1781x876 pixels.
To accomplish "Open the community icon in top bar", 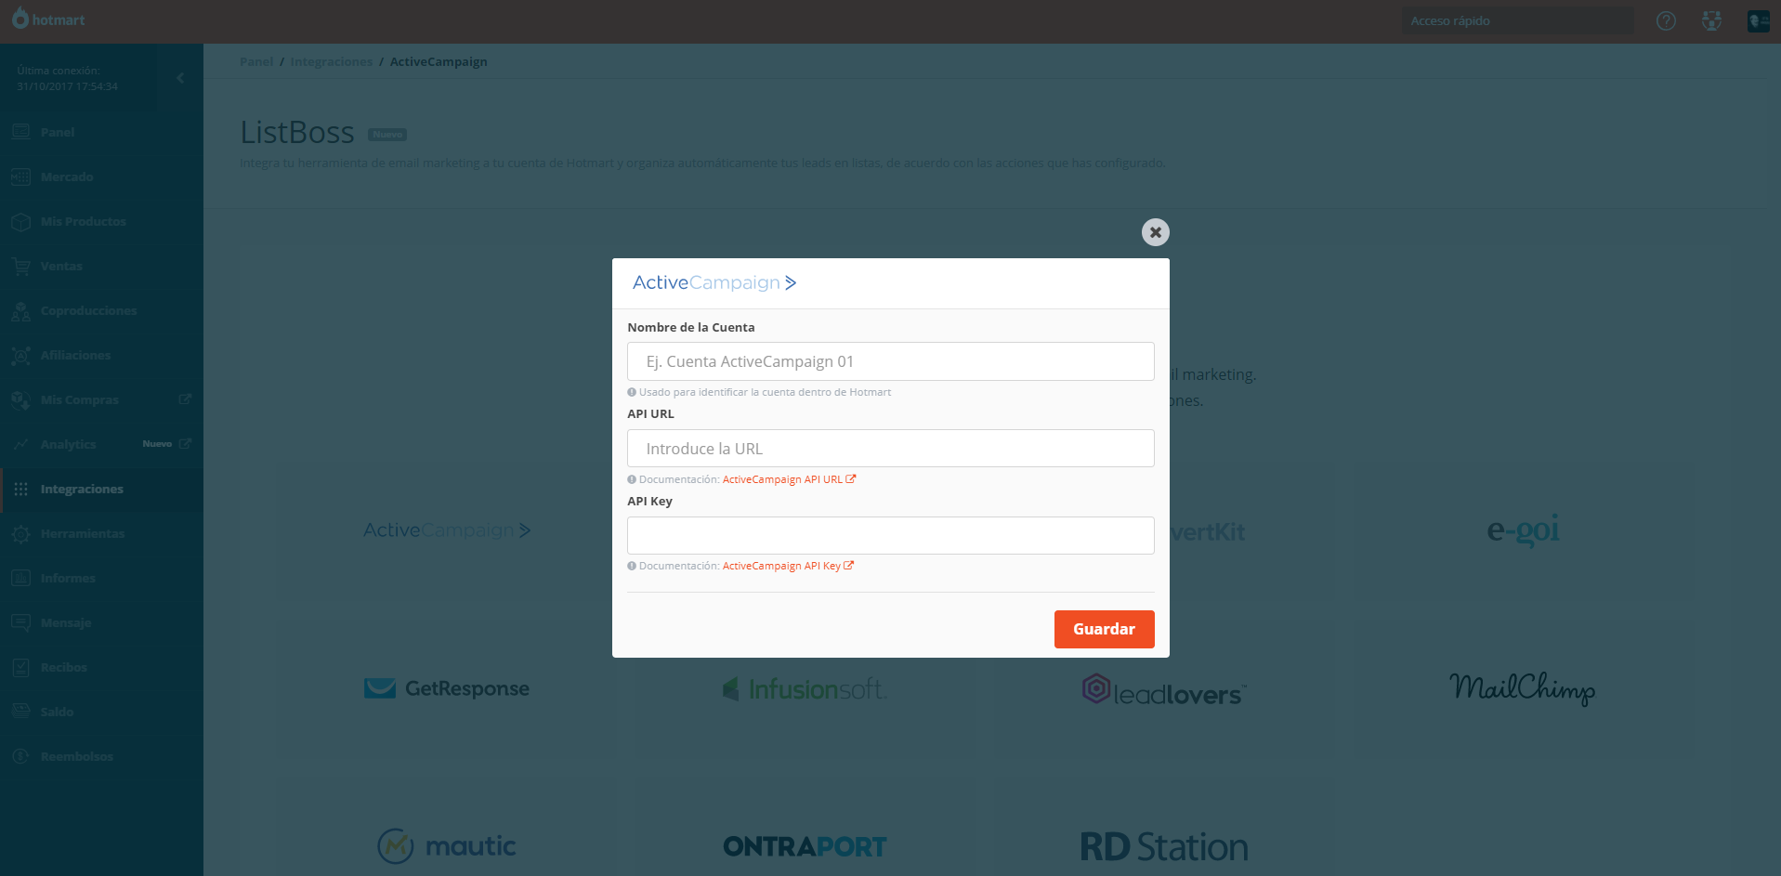I will (1711, 20).
